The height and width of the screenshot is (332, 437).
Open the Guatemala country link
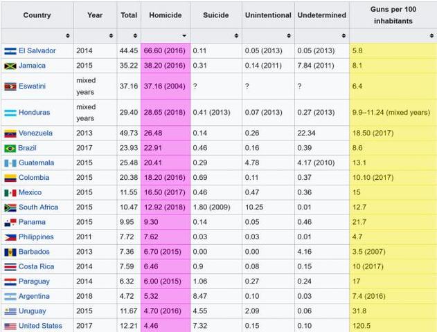click(36, 163)
